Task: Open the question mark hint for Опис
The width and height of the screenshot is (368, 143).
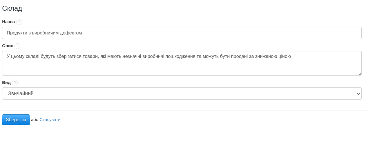Action: 17,46
